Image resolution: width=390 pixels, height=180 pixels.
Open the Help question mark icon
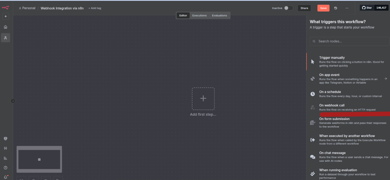tap(6, 168)
